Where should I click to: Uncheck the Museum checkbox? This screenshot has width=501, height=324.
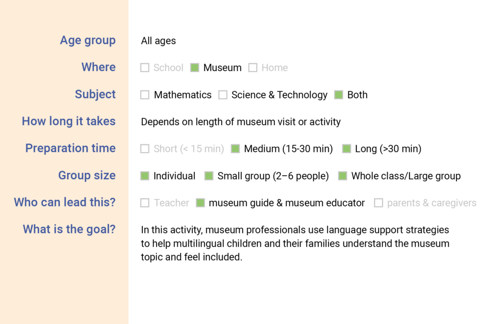point(195,68)
